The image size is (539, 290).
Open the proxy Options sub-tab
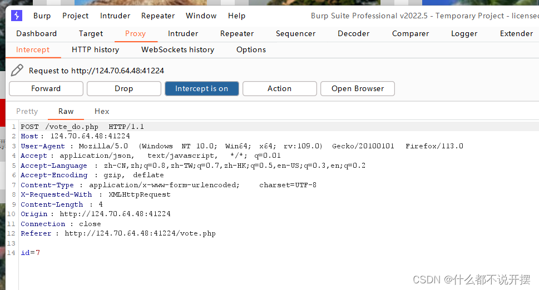(251, 50)
